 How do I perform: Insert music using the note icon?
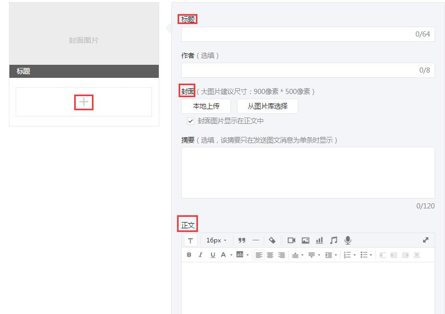333,240
